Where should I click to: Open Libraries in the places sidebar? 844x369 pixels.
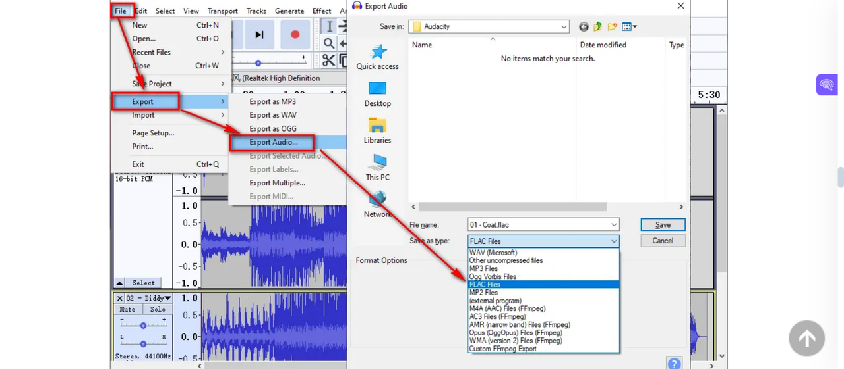click(377, 132)
